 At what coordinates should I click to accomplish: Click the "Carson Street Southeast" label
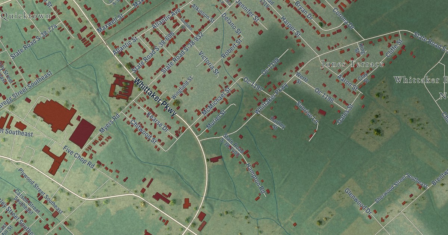pyautogui.click(x=27, y=201)
